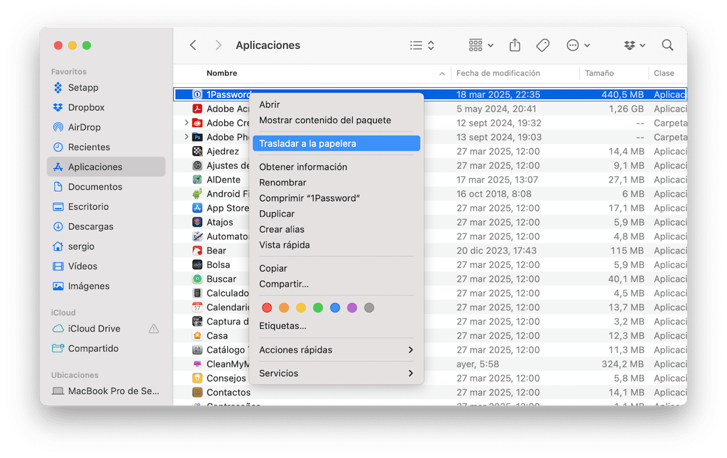Open Setapp in the sidebar
Viewport: 727px width, 458px height.
pyautogui.click(x=106, y=88)
